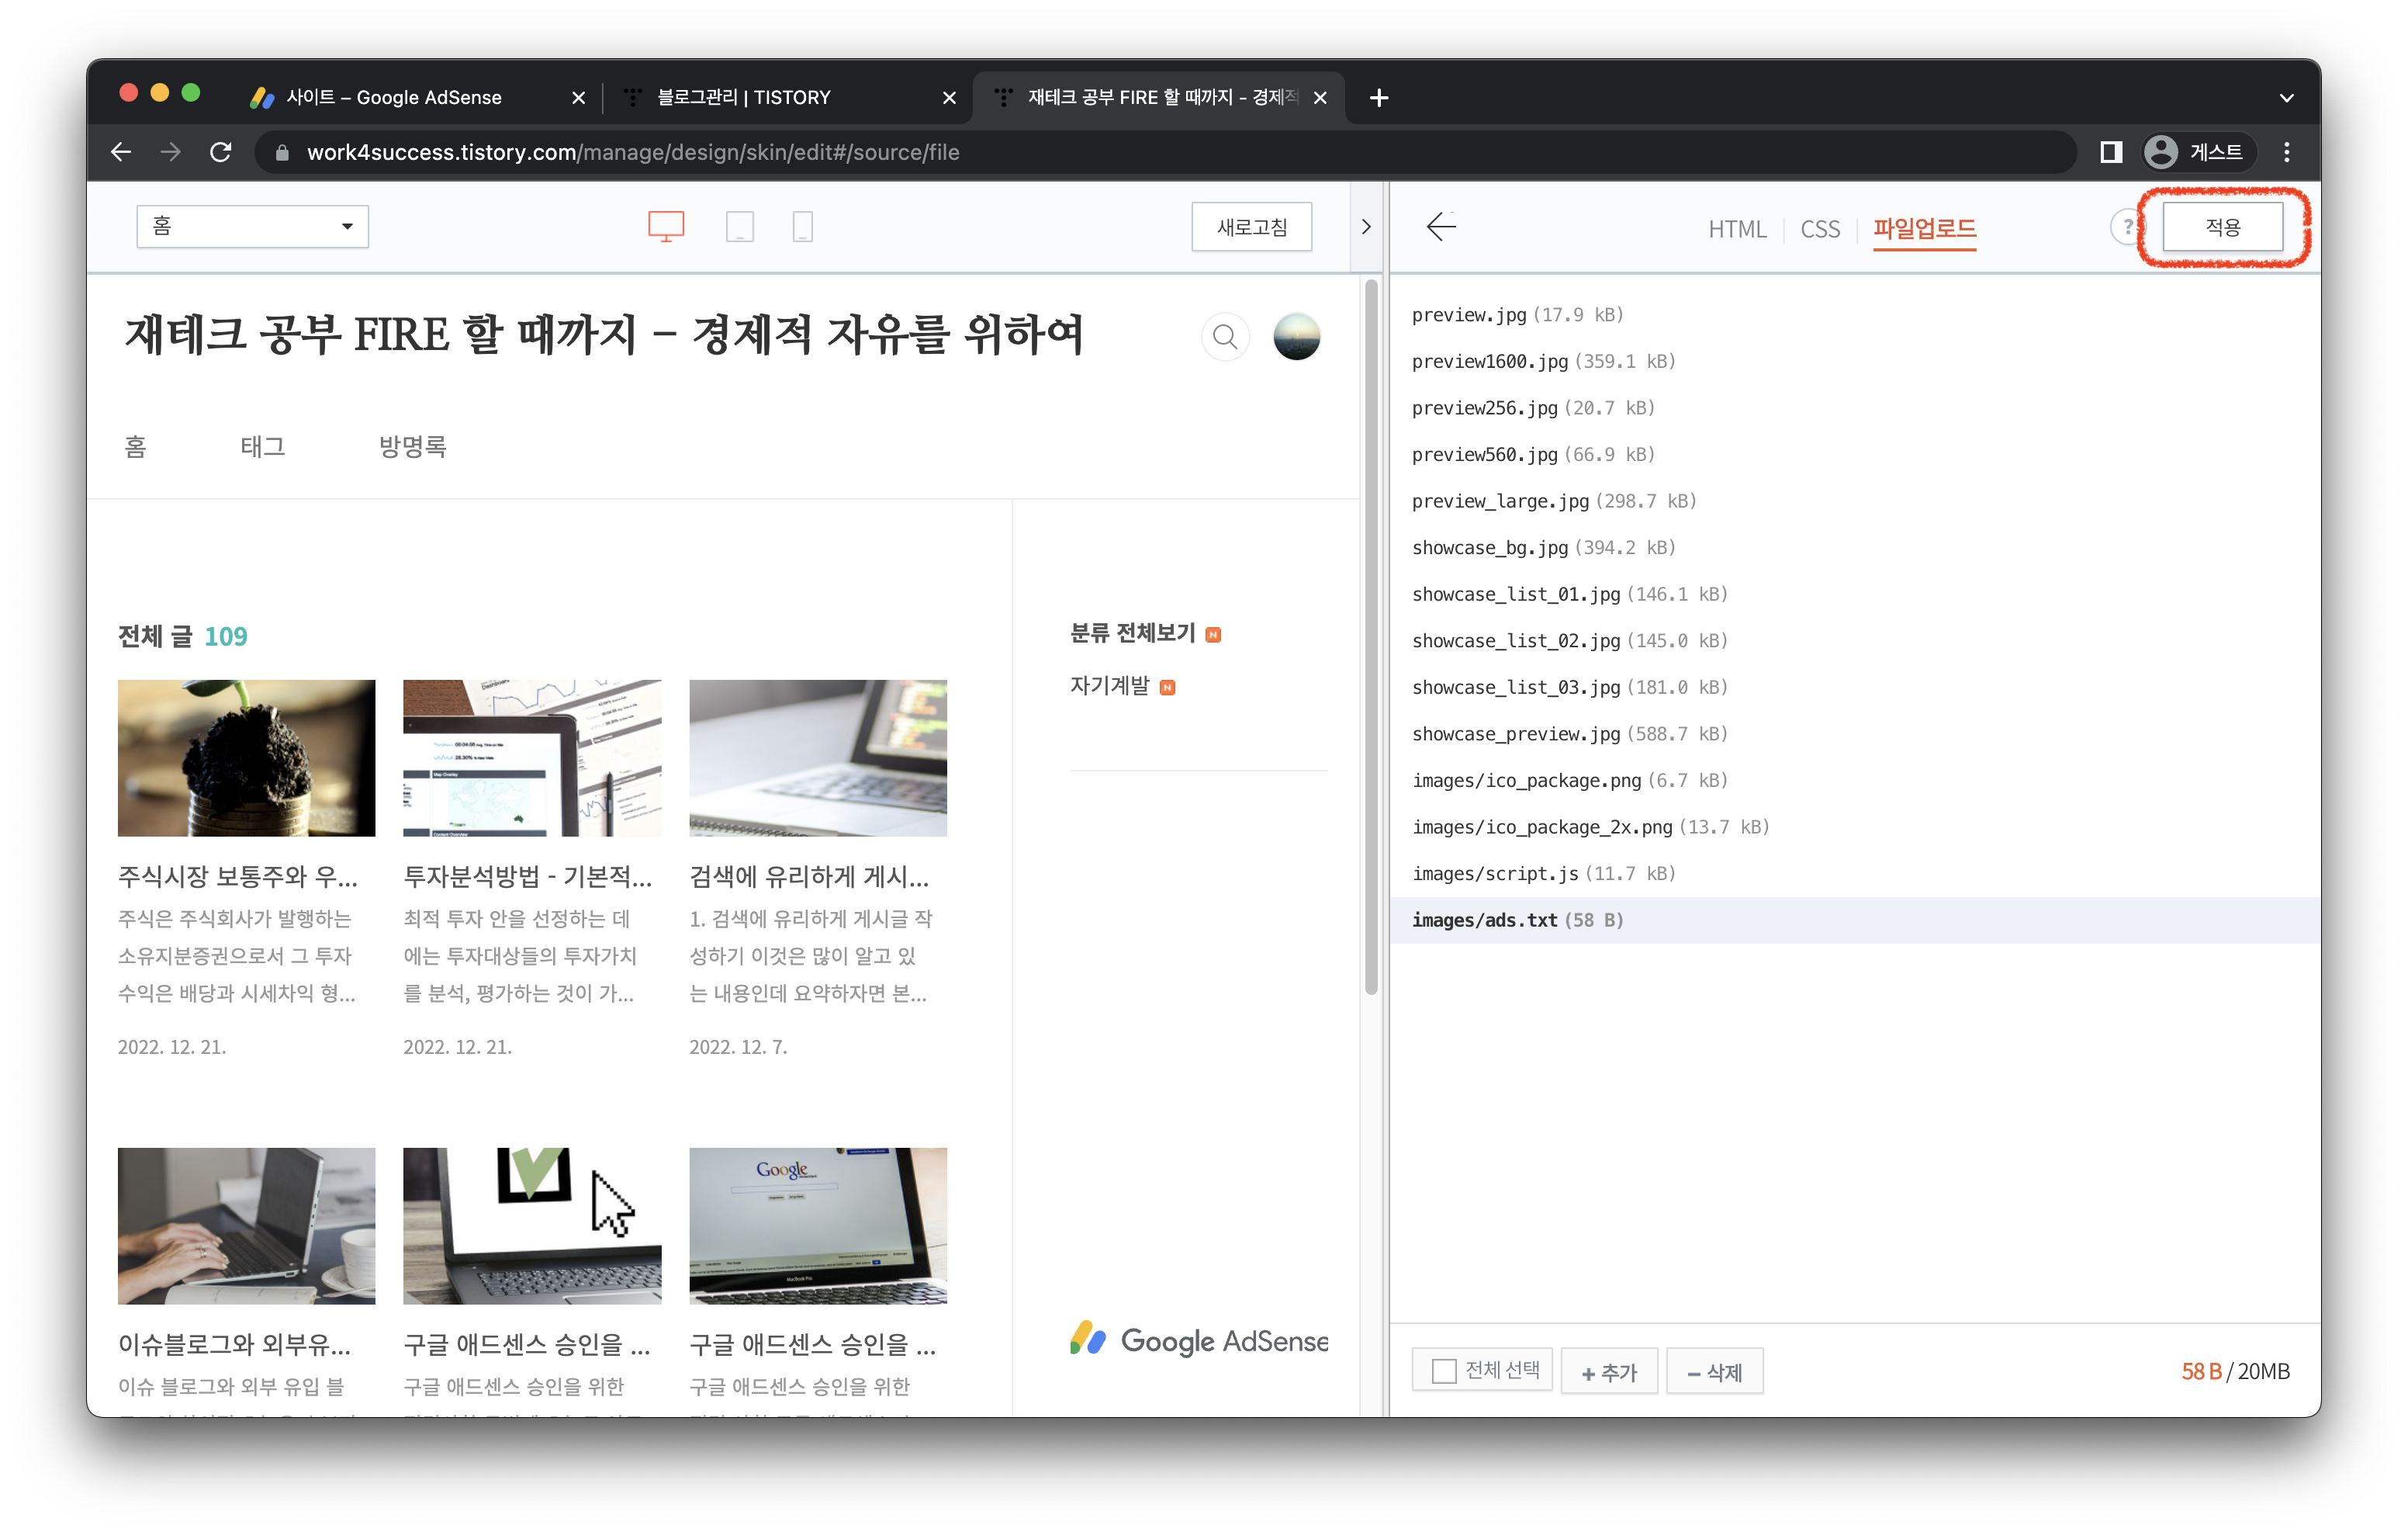
Task: Open the Chrome three-dot menu
Action: pyautogui.click(x=2286, y=152)
